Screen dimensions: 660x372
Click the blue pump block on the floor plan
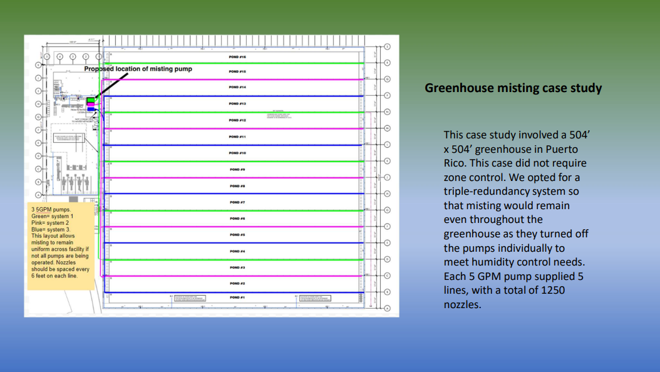(91, 109)
